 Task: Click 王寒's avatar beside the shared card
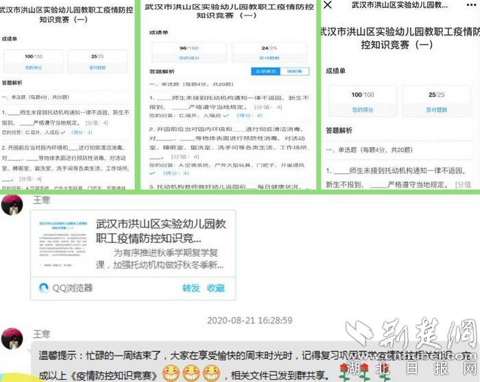[12, 205]
